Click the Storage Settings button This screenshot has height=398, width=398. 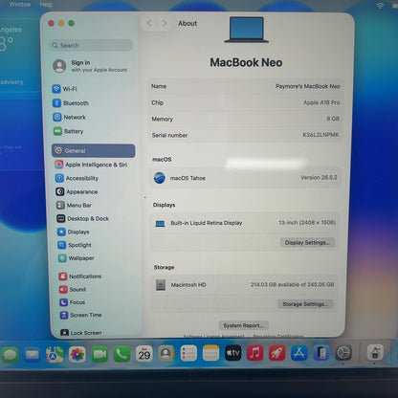(x=305, y=304)
